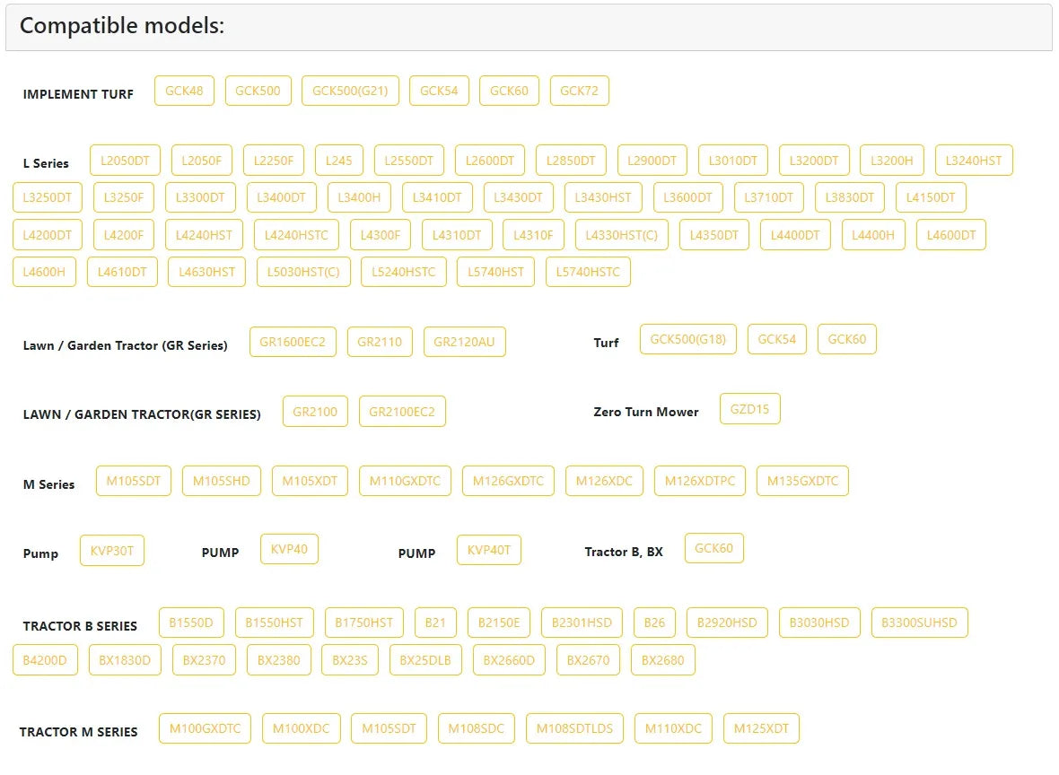Viewport: 1059px width, 775px height.
Task: Open the L5740HSTC model
Action: [588, 272]
